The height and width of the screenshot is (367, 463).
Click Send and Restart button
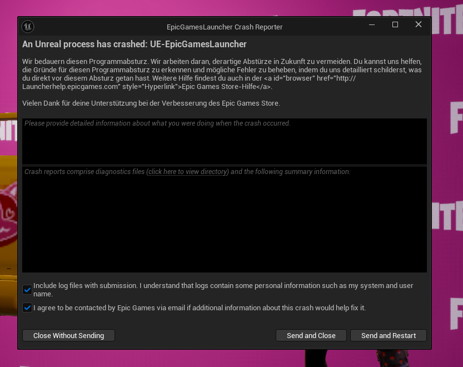click(x=389, y=335)
